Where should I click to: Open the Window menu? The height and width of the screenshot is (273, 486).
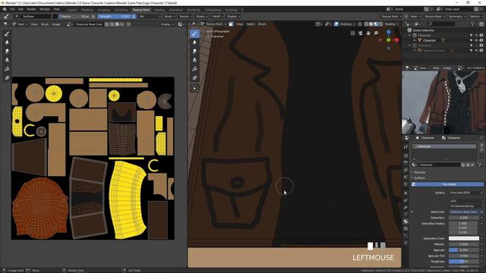point(45,9)
